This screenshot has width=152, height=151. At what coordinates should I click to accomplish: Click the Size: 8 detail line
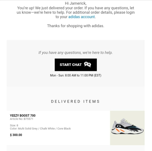(x=14, y=125)
